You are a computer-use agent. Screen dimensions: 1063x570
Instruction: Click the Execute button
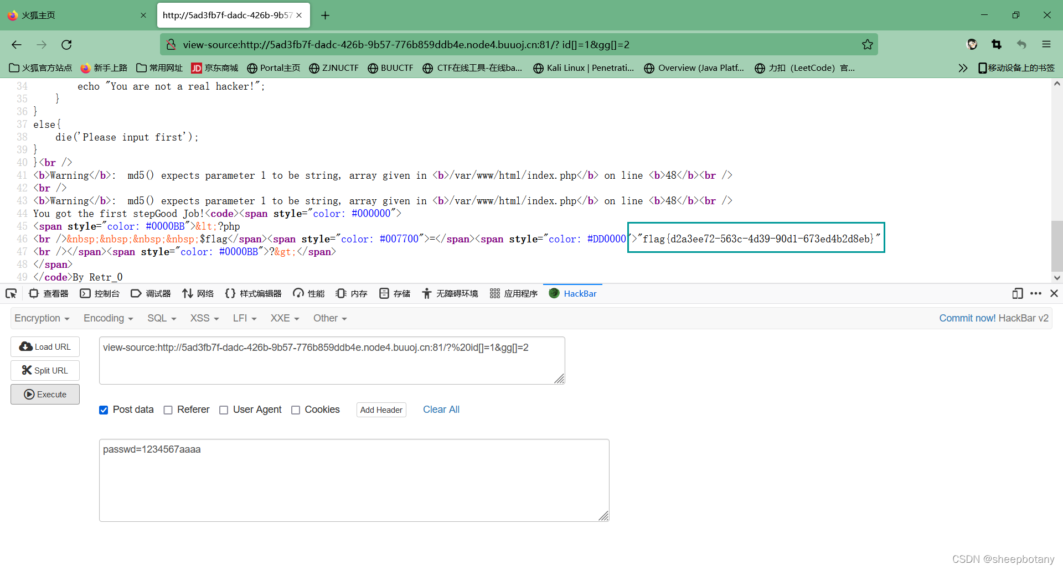click(x=45, y=395)
